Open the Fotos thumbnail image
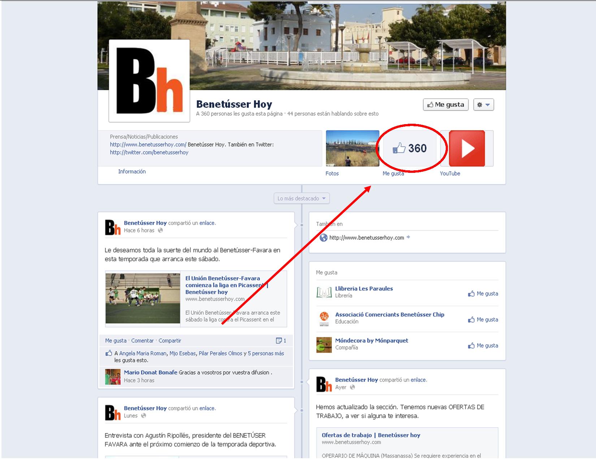 [x=352, y=149]
